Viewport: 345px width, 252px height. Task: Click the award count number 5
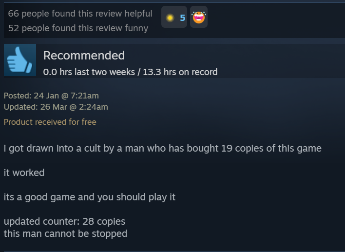pyautogui.click(x=182, y=18)
